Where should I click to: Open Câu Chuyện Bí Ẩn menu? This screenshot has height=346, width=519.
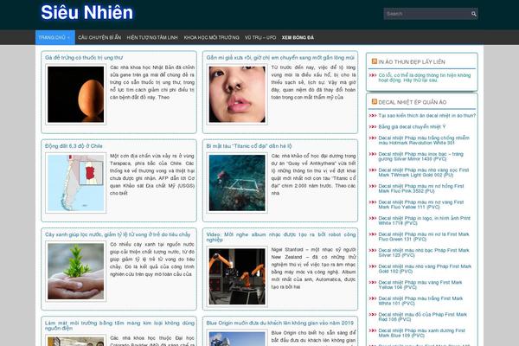99,37
